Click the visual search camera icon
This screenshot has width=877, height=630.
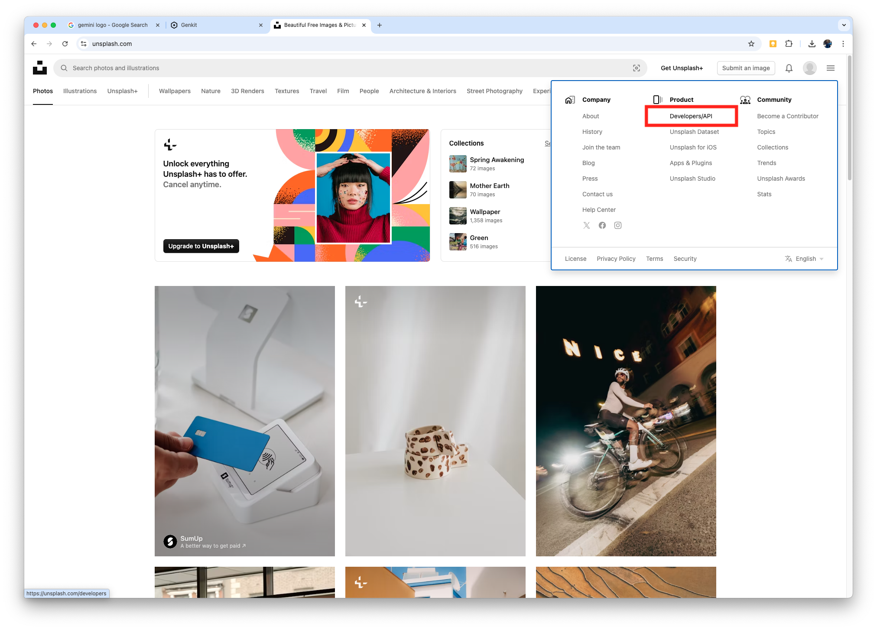click(x=636, y=68)
